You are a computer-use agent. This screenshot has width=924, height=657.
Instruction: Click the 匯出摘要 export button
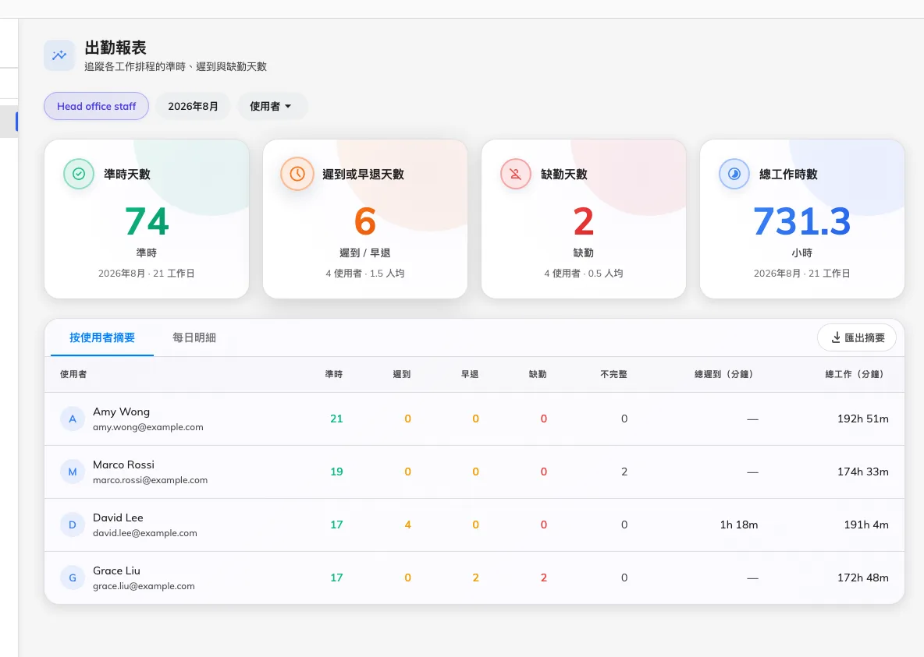857,338
